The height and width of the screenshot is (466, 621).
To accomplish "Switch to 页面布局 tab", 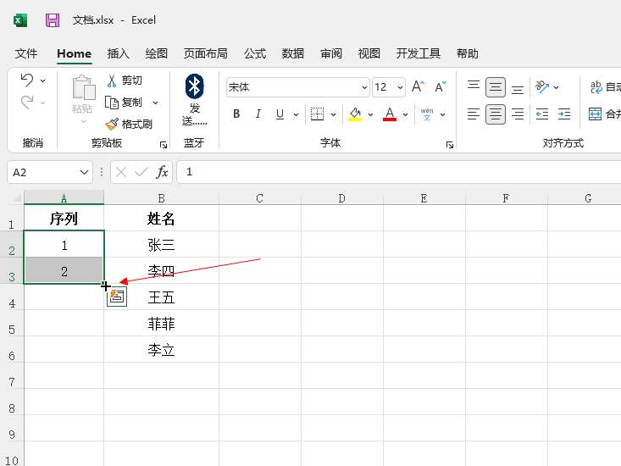I will [206, 53].
